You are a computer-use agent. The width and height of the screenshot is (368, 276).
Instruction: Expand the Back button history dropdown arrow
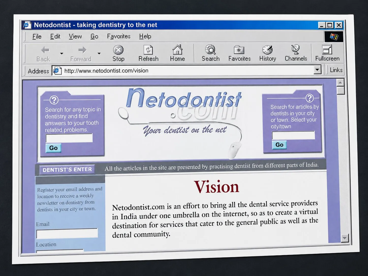point(62,53)
